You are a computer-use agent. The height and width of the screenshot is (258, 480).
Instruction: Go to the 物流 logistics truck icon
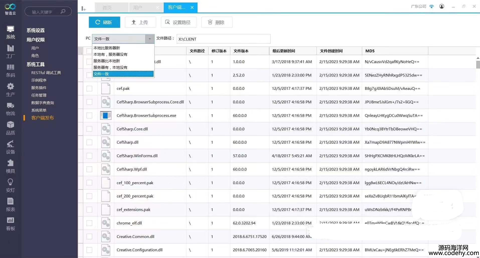coord(10,109)
